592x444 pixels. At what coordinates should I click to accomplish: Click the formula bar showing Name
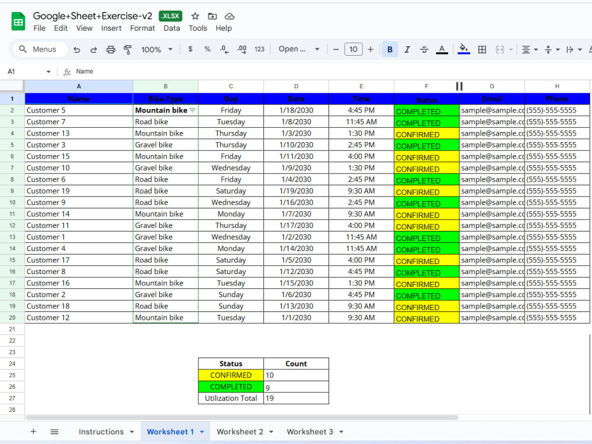click(324, 72)
